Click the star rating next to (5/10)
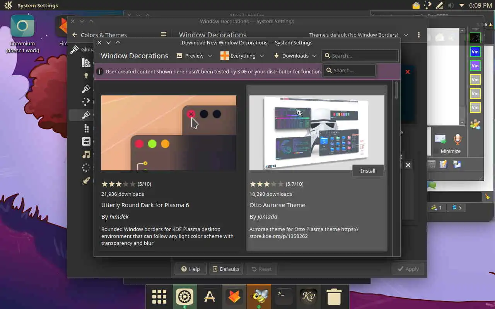 118,184
